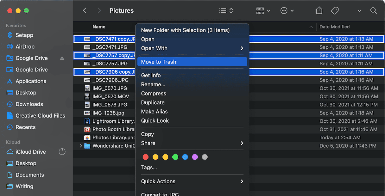This screenshot has width=385, height=196.
Task: Select the IMG_0573.JPG file row
Action: tap(110, 105)
